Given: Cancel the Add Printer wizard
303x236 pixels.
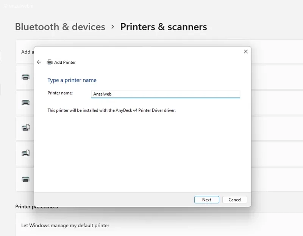Looking at the screenshot, I should tap(234, 200).
